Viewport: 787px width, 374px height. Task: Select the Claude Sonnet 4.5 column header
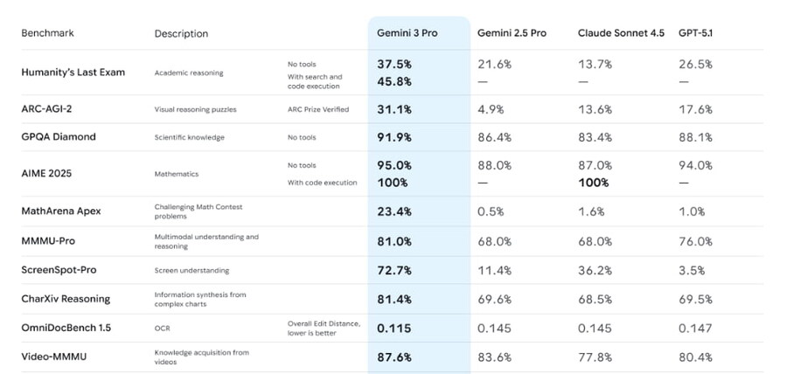pyautogui.click(x=621, y=33)
